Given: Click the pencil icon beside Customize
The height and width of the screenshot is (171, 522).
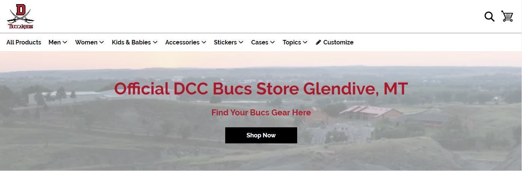Looking at the screenshot, I should coord(319,42).
